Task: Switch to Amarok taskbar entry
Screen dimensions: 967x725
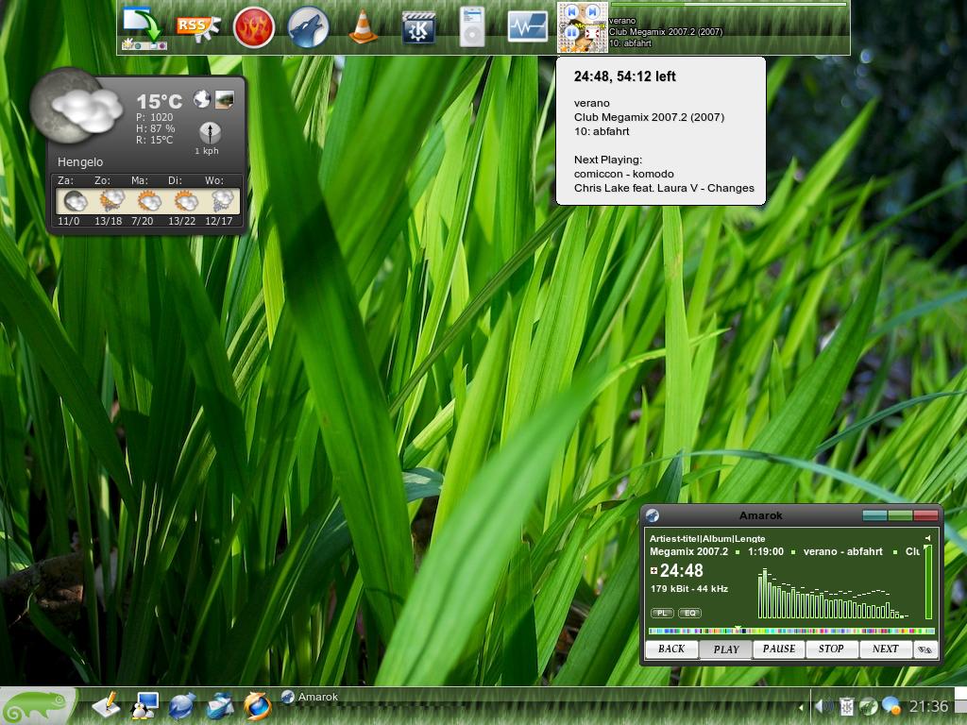Action: 310,698
